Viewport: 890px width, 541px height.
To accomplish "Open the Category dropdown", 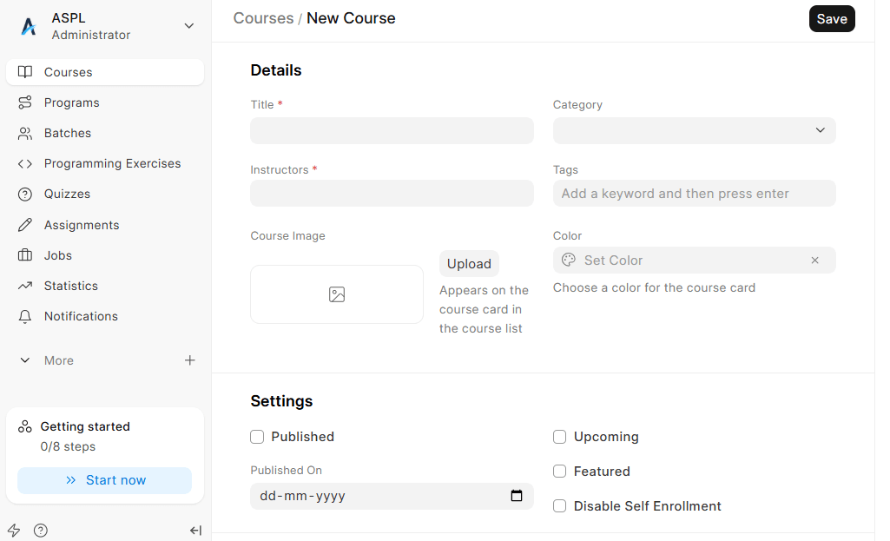I will pyautogui.click(x=694, y=130).
